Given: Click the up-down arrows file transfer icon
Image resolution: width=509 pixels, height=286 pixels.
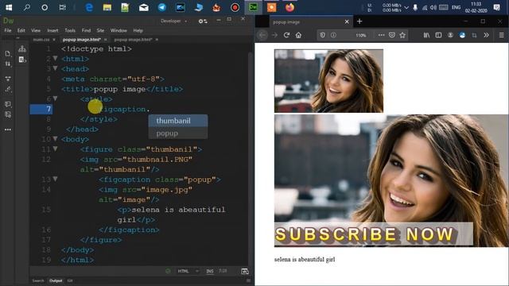Looking at the screenshot, I should point(8,64).
